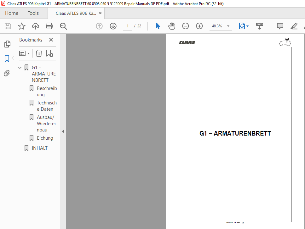
Task: Go to previous page arrow
Action: coord(99,26)
